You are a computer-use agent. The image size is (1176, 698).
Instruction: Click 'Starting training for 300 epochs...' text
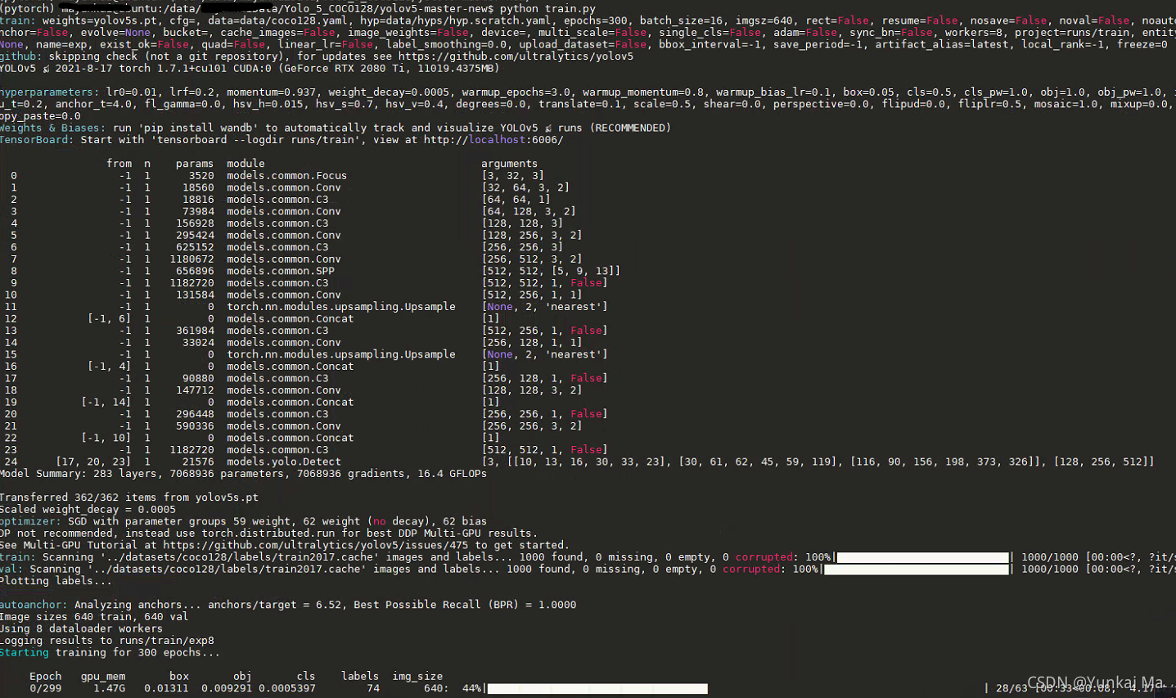[x=110, y=652]
